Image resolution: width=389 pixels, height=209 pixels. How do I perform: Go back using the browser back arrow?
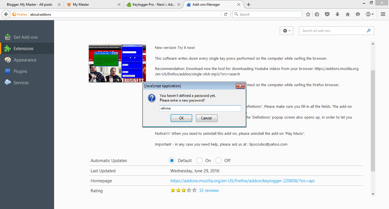pos(6,14)
